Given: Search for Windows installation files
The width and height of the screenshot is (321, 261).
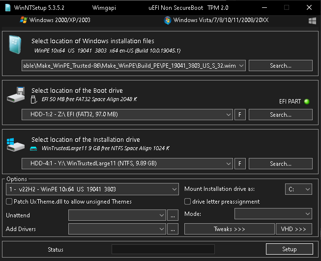Looking at the screenshot, I should [281, 66].
